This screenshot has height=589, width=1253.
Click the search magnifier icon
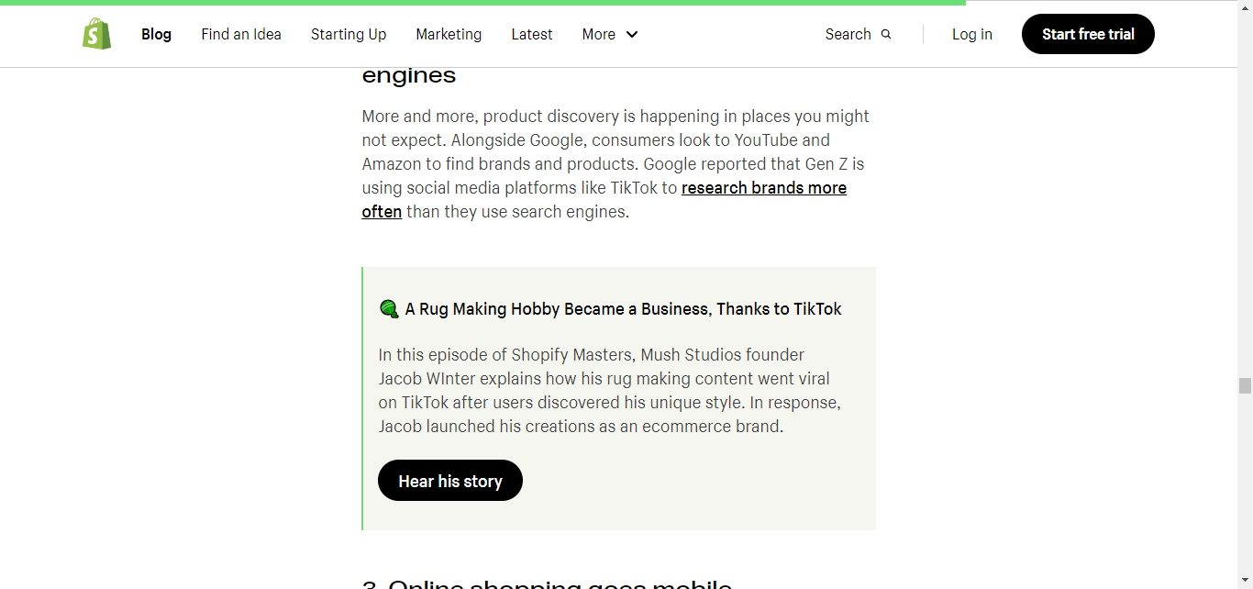[886, 35]
